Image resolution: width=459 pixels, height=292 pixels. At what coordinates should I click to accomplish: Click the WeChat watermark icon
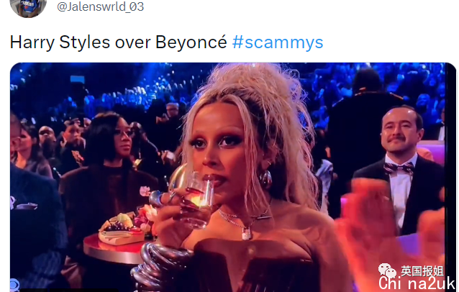coord(388,270)
